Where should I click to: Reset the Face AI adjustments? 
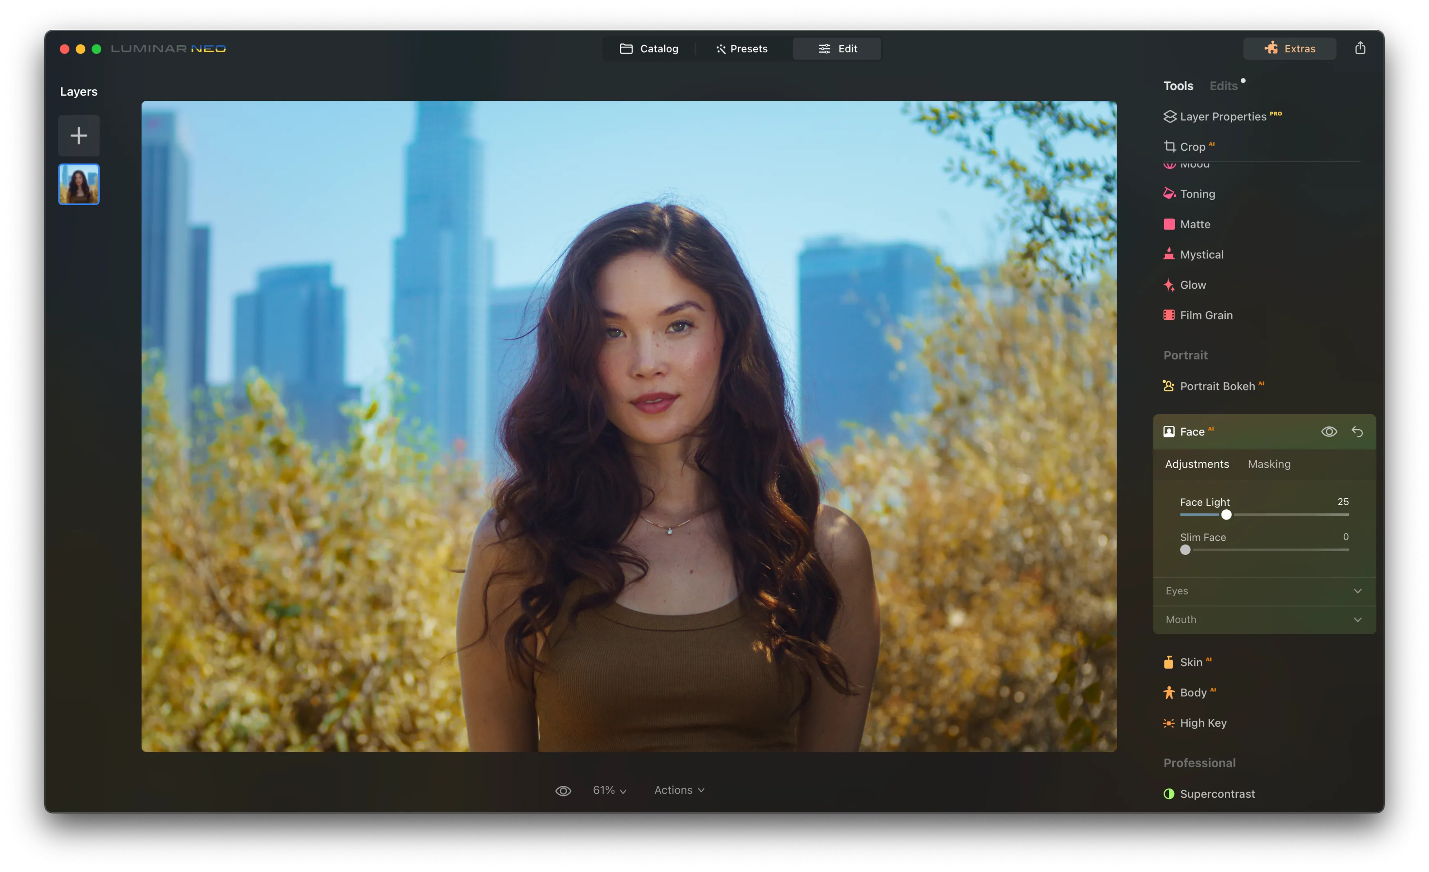pyautogui.click(x=1358, y=431)
